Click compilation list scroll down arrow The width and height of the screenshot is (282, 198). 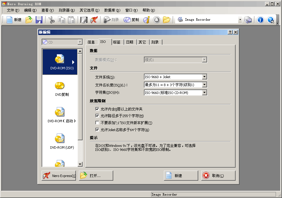tap(80, 164)
